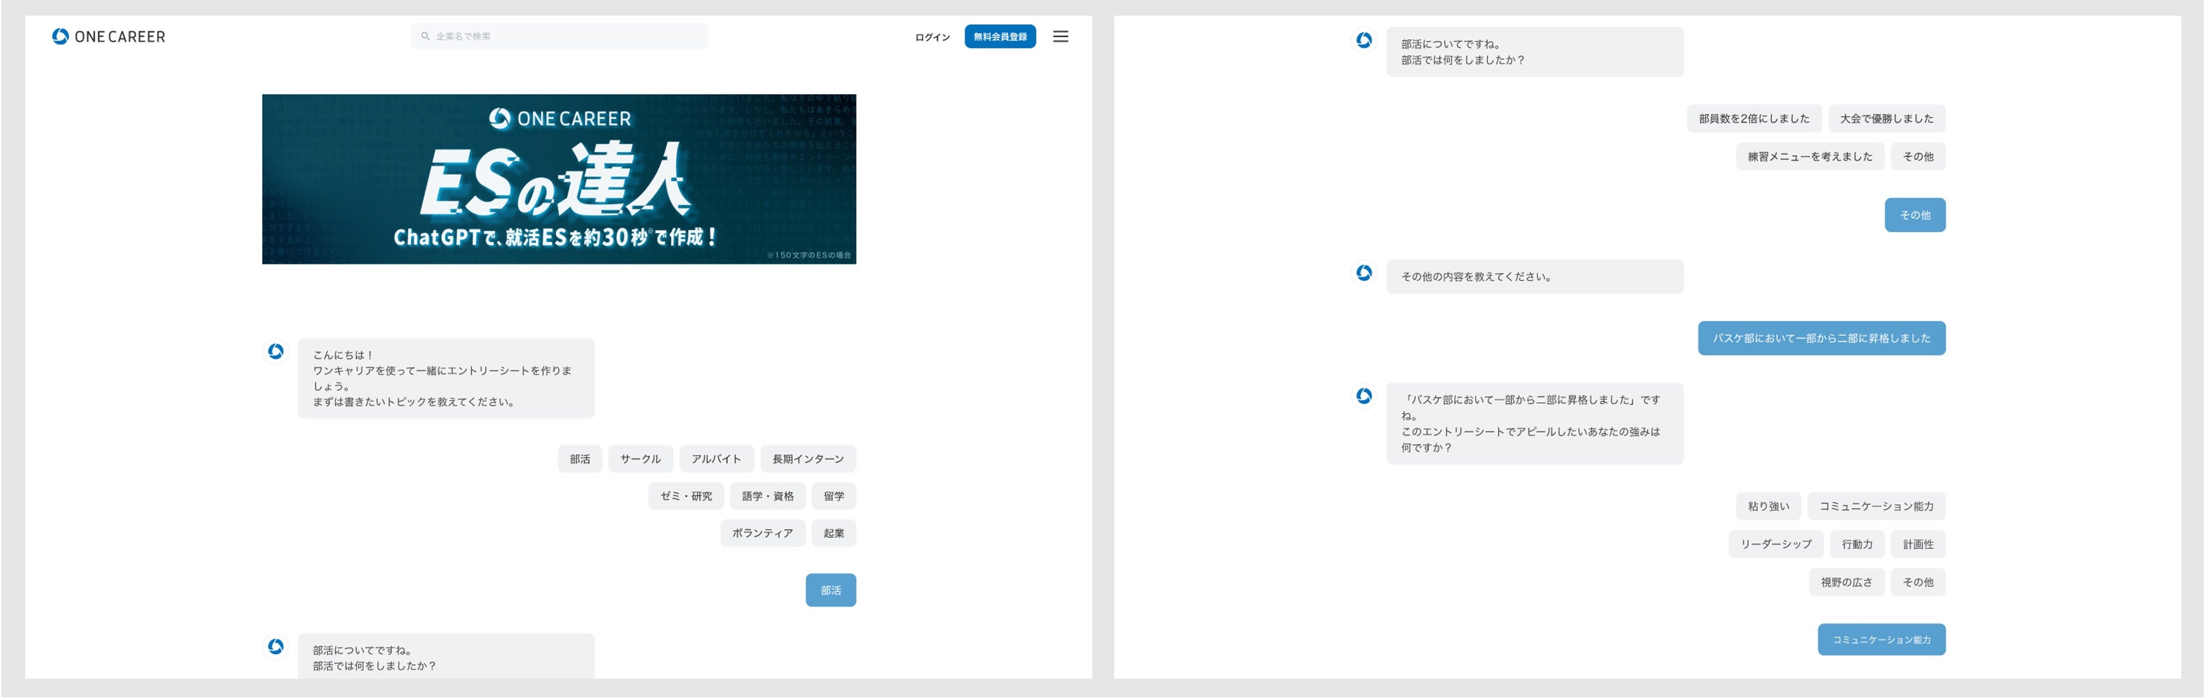Select the リーダーシップ strength chip

point(1775,544)
